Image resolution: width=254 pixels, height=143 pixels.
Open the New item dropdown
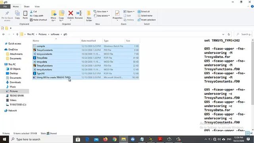pyautogui.click(x=101, y=12)
